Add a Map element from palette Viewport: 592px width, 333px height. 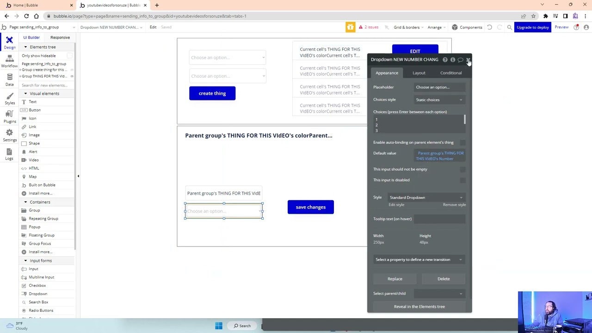[32, 177]
